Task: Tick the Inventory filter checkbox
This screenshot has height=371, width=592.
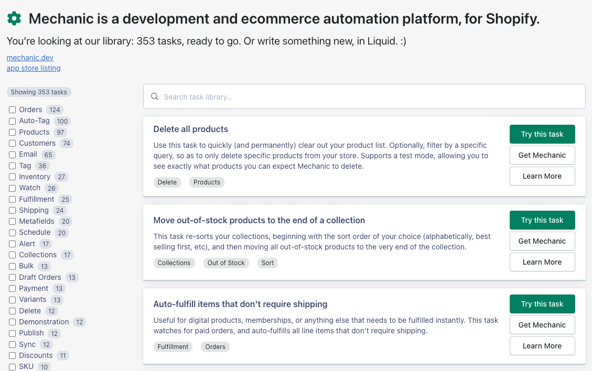Action: click(12, 177)
